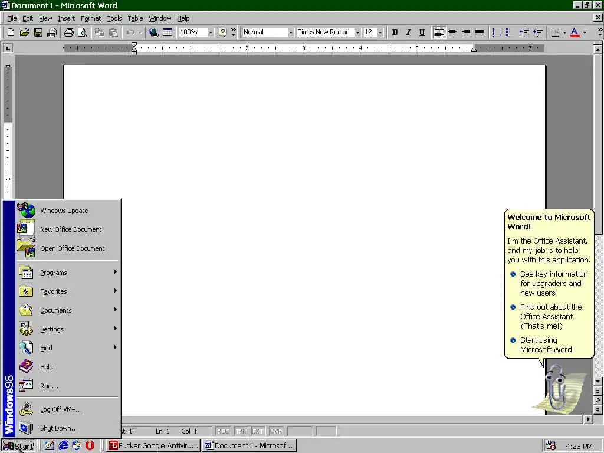This screenshot has width=604, height=453.
Task: Click the bulleted list icon
Action: [510, 32]
